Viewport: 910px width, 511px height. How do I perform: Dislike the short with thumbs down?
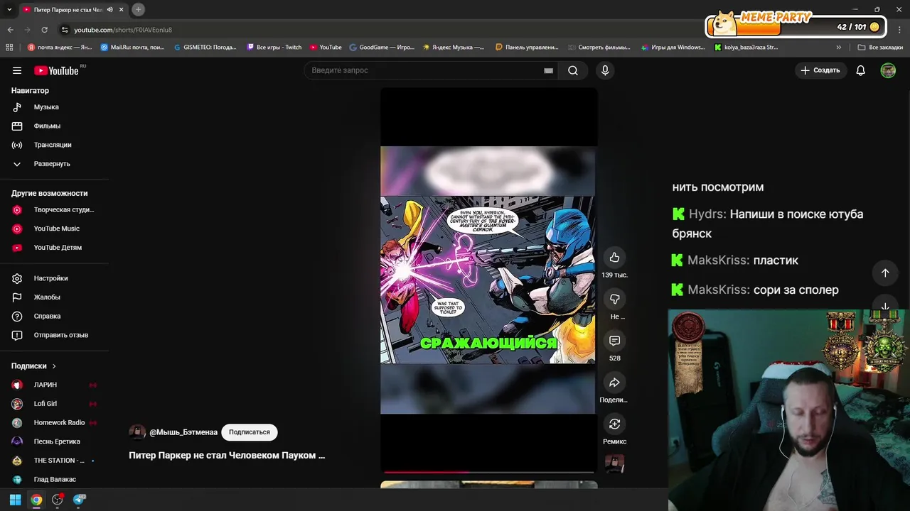614,299
